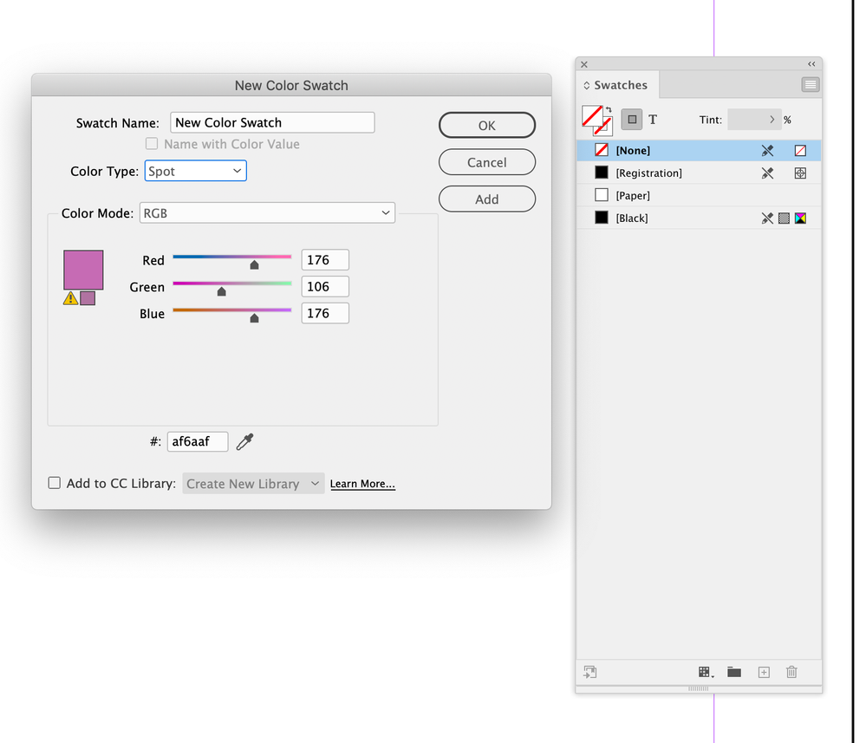Screen dimensions: 866x743
Task: Enable Name with Color Value
Action: point(152,144)
